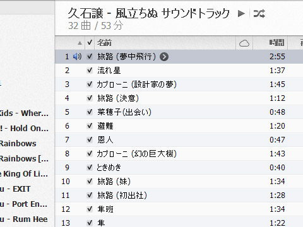303x227 pixels.
Task: Uncheck the 菜穂子(出会い) checkbox
Action: click(x=90, y=112)
